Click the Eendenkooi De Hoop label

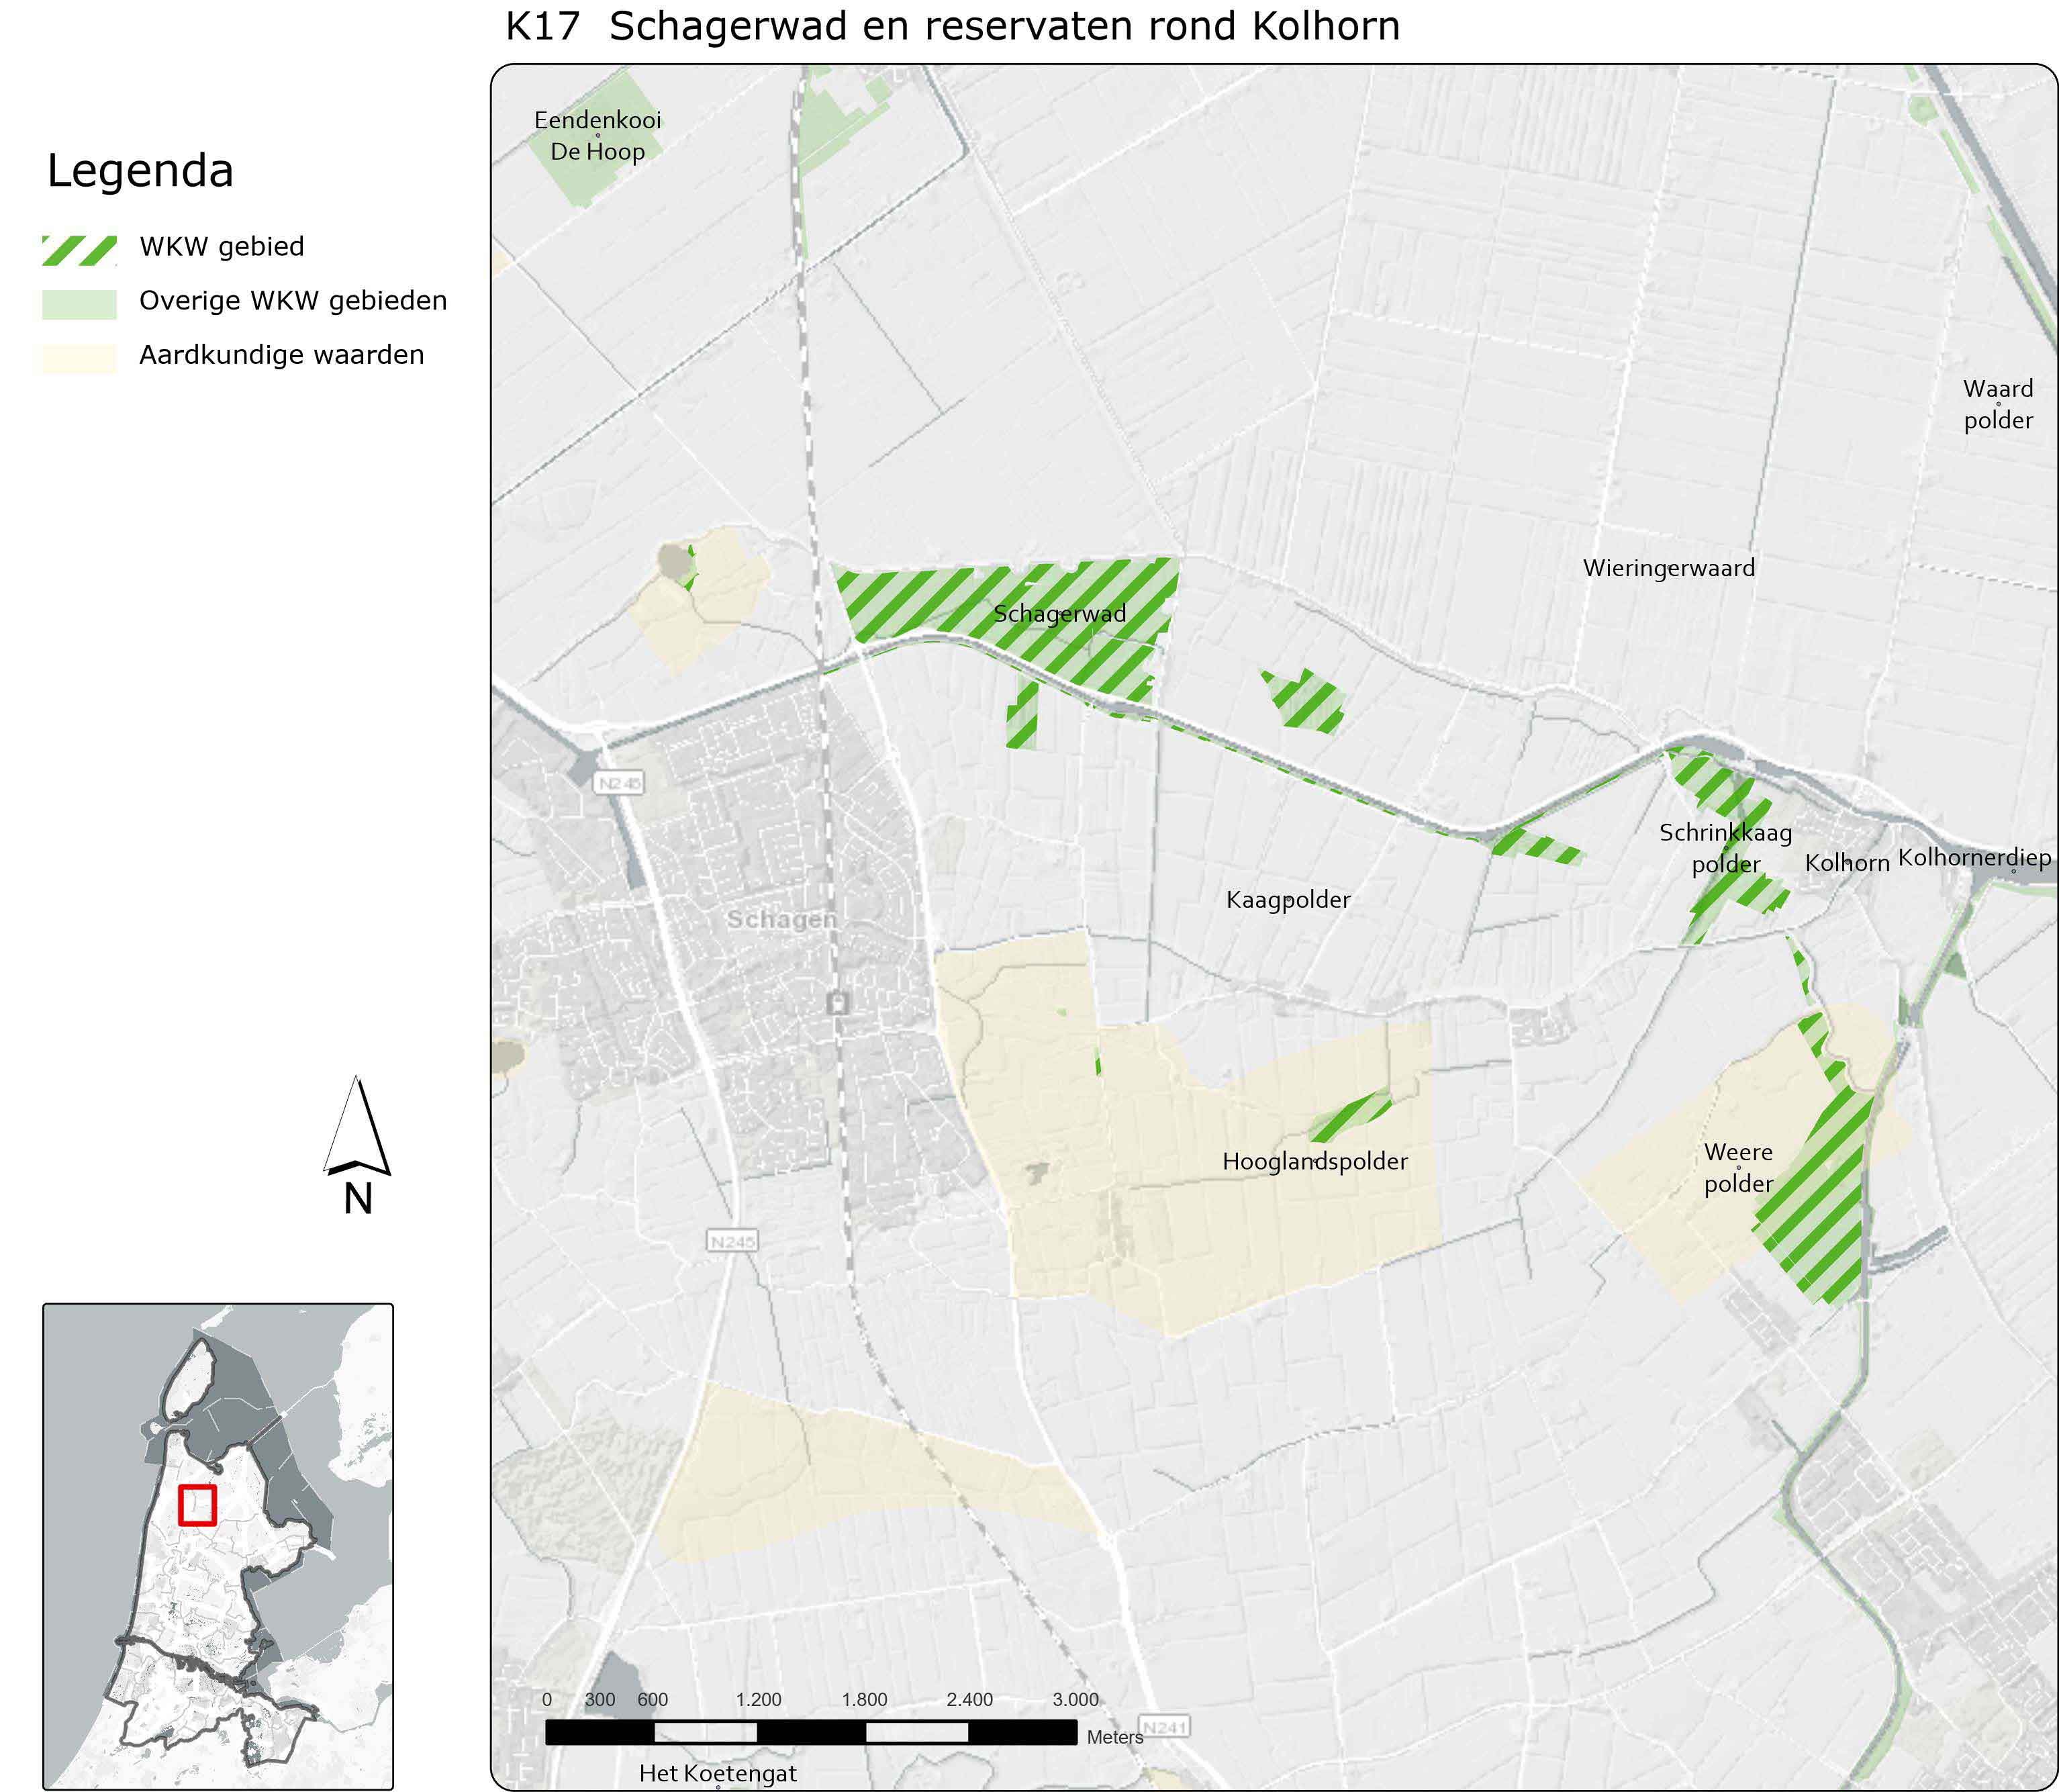(x=597, y=136)
